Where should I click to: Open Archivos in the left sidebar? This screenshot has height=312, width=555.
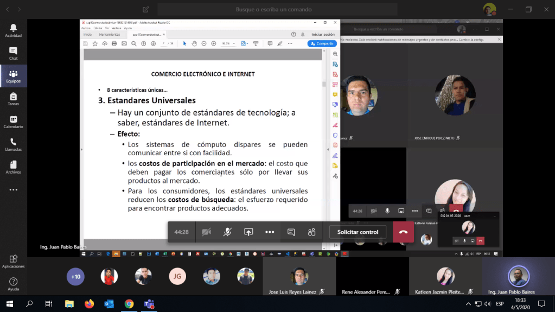pyautogui.click(x=13, y=167)
